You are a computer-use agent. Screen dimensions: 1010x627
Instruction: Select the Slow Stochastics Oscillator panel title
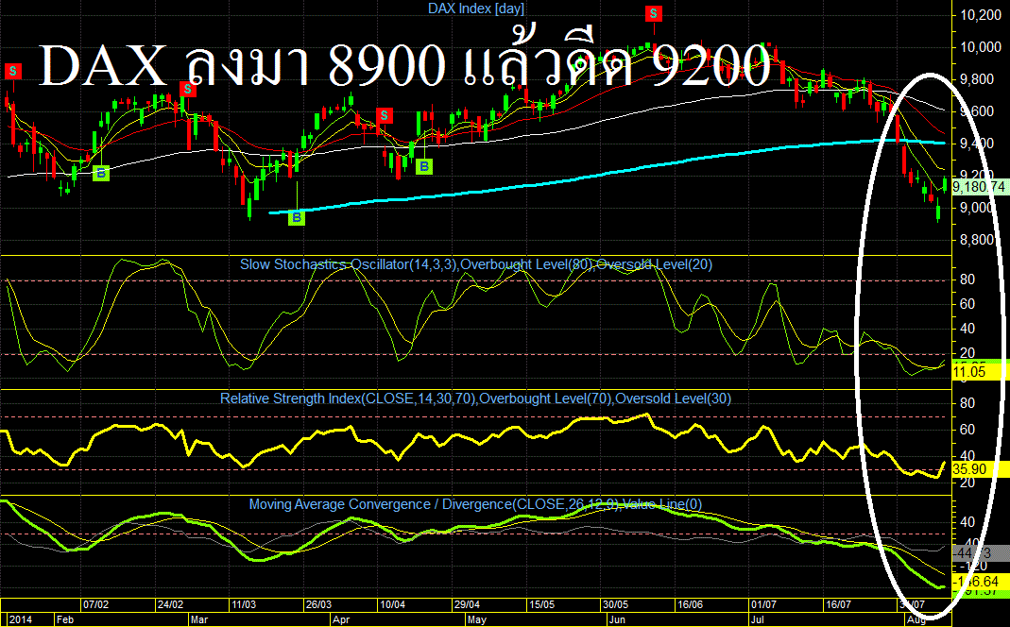[x=476, y=264]
